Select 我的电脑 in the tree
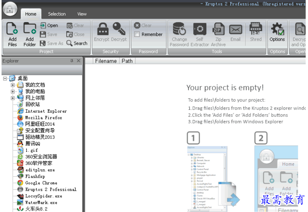 click(35, 92)
